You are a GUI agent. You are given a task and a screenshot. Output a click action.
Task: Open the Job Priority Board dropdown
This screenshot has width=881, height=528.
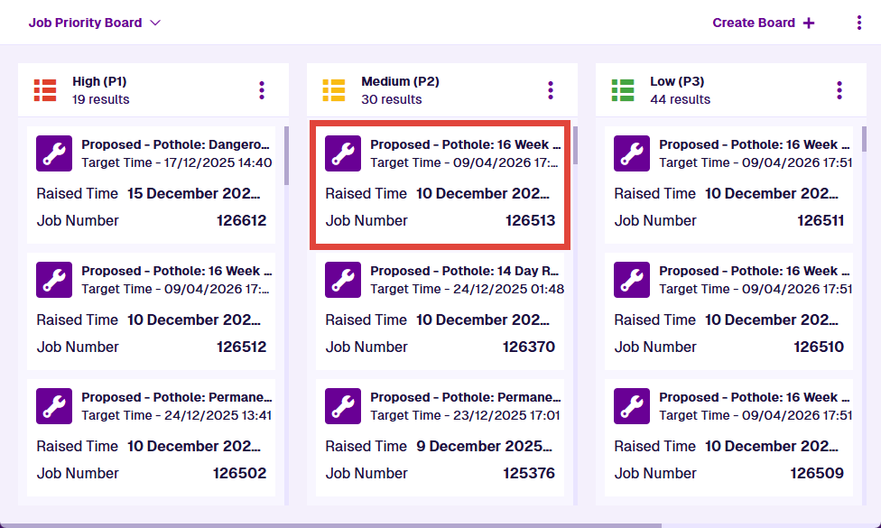pos(94,23)
